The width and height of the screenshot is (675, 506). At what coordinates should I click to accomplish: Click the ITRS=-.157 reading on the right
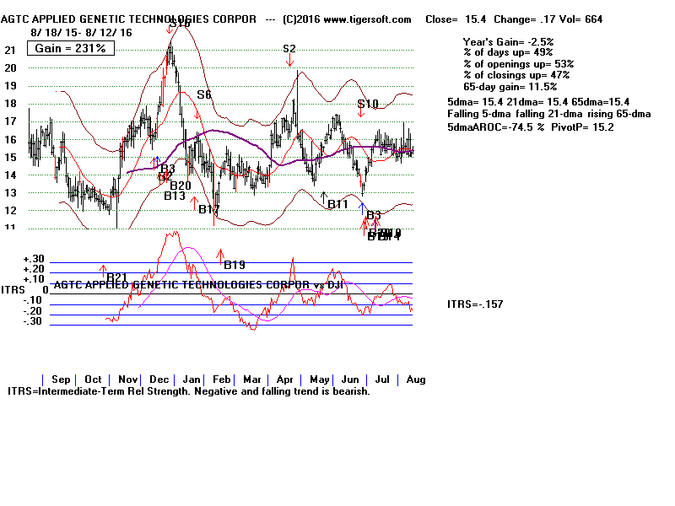click(475, 304)
